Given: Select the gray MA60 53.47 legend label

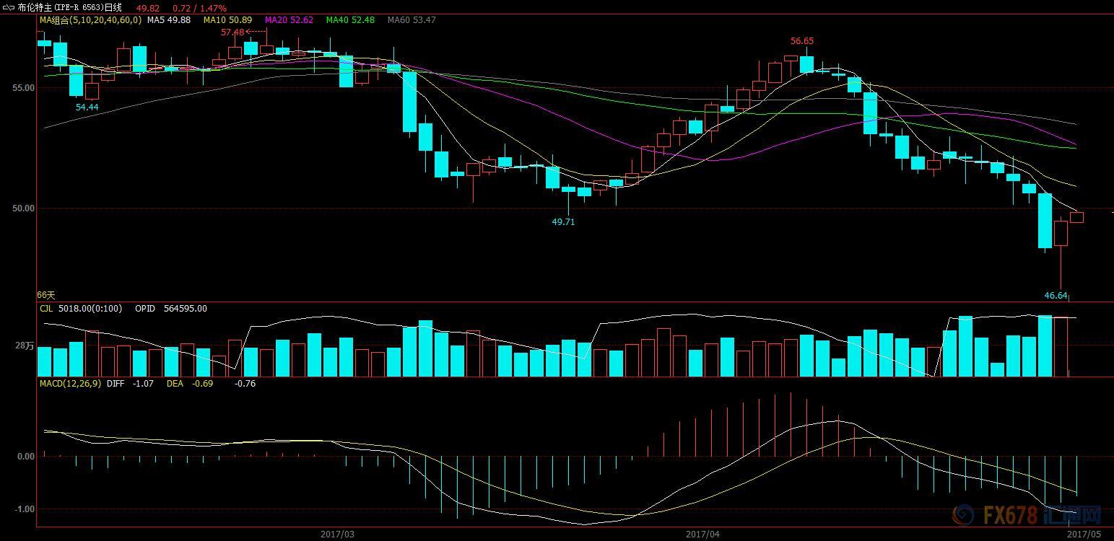Looking at the screenshot, I should (x=412, y=20).
